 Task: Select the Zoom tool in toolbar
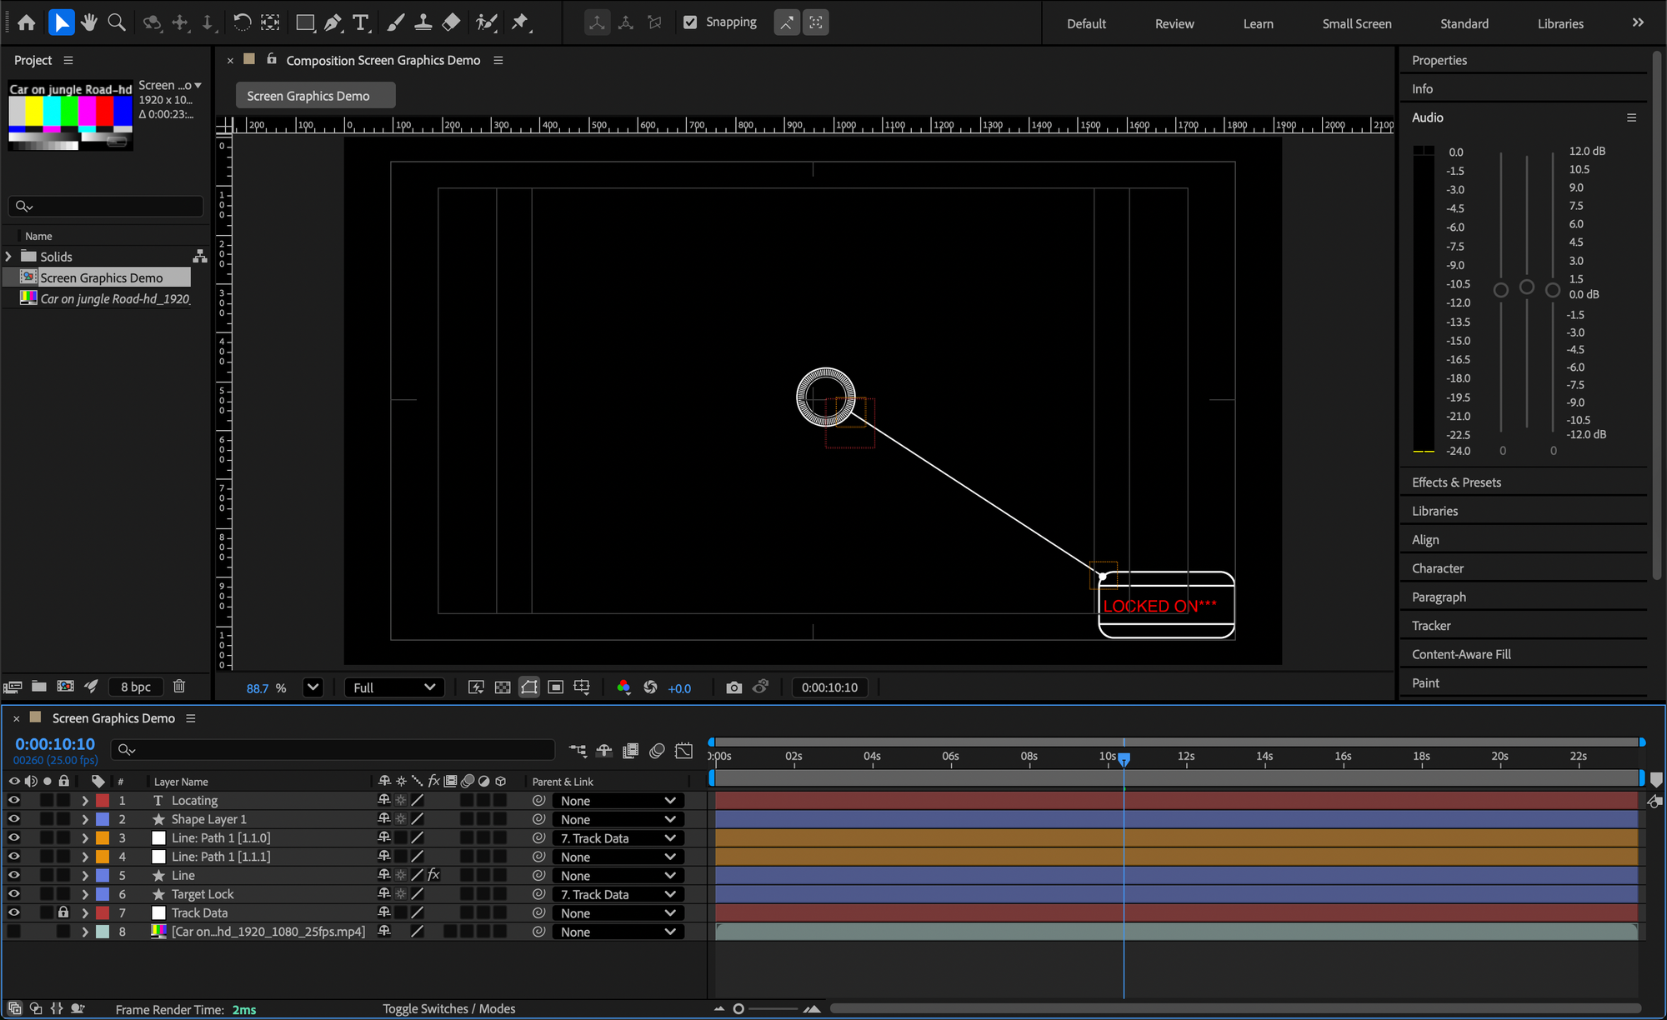pos(117,22)
